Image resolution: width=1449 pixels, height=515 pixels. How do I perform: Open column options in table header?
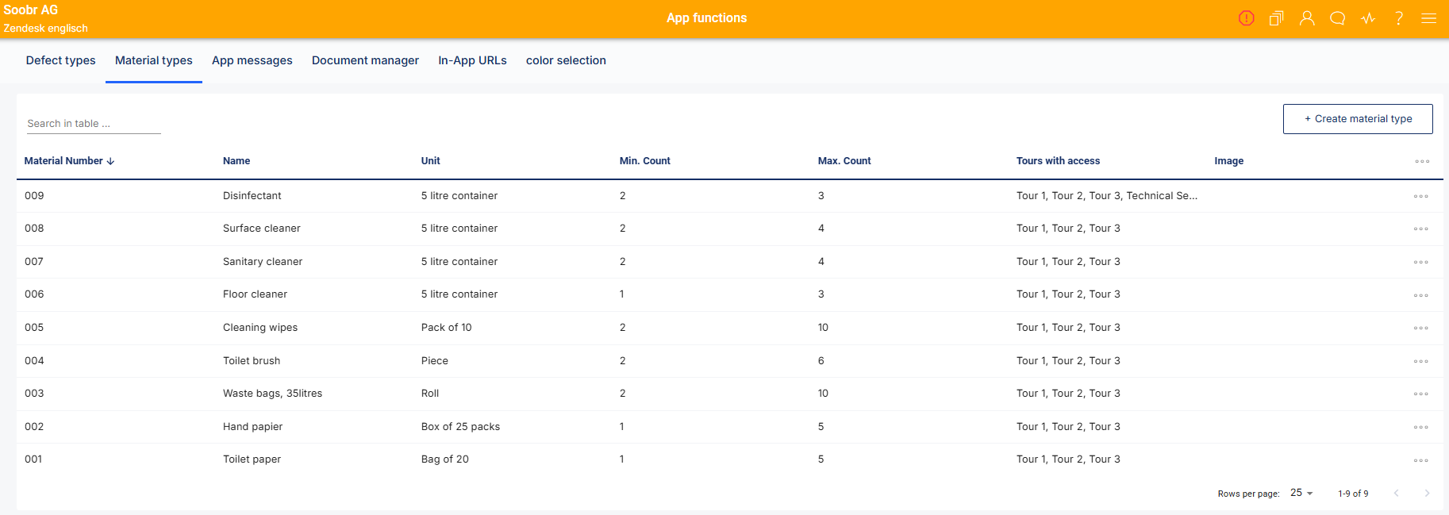1421,161
